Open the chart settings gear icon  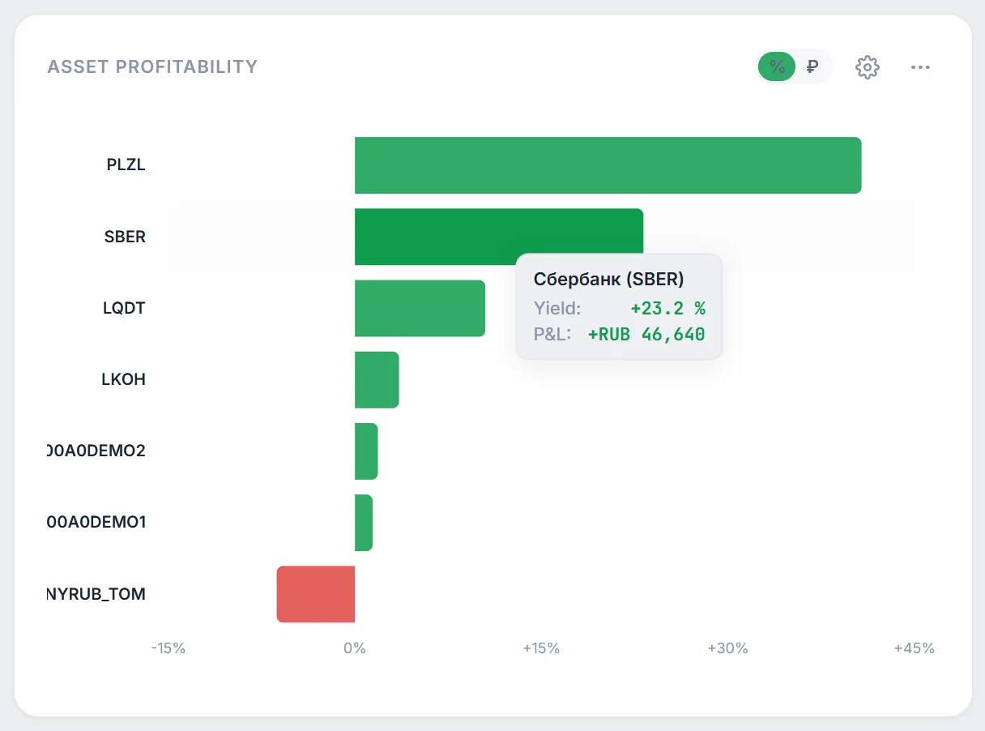pyautogui.click(x=868, y=67)
